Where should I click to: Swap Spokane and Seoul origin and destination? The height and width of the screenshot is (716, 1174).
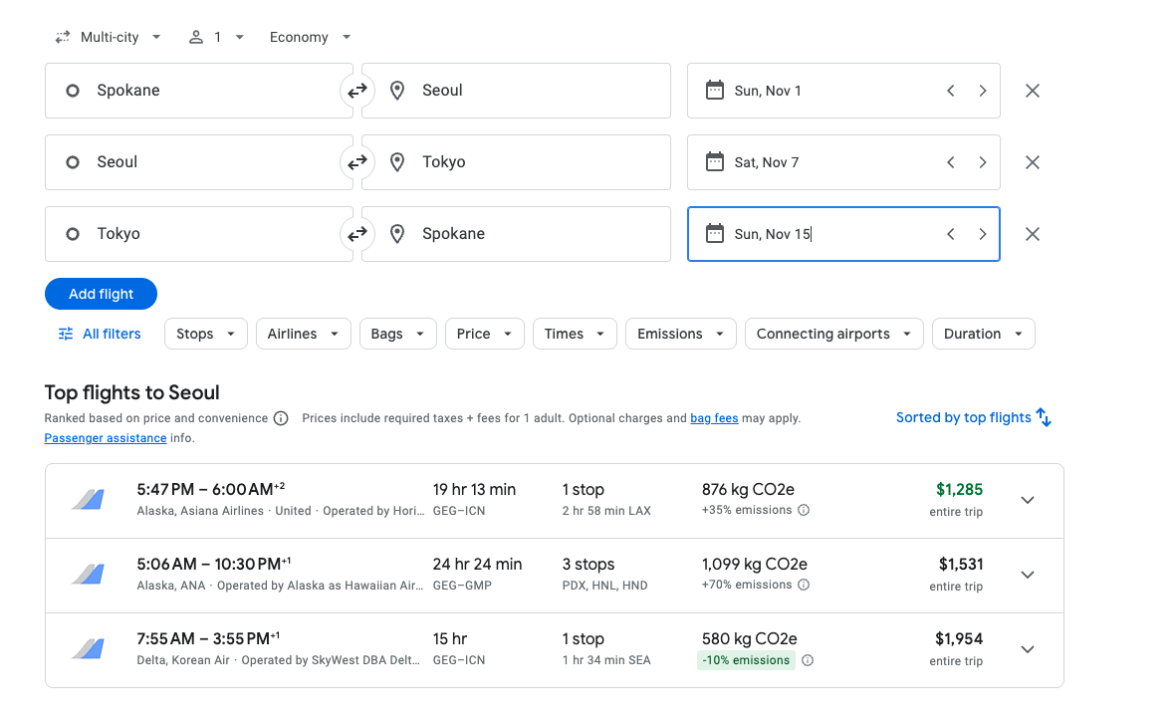(x=356, y=91)
